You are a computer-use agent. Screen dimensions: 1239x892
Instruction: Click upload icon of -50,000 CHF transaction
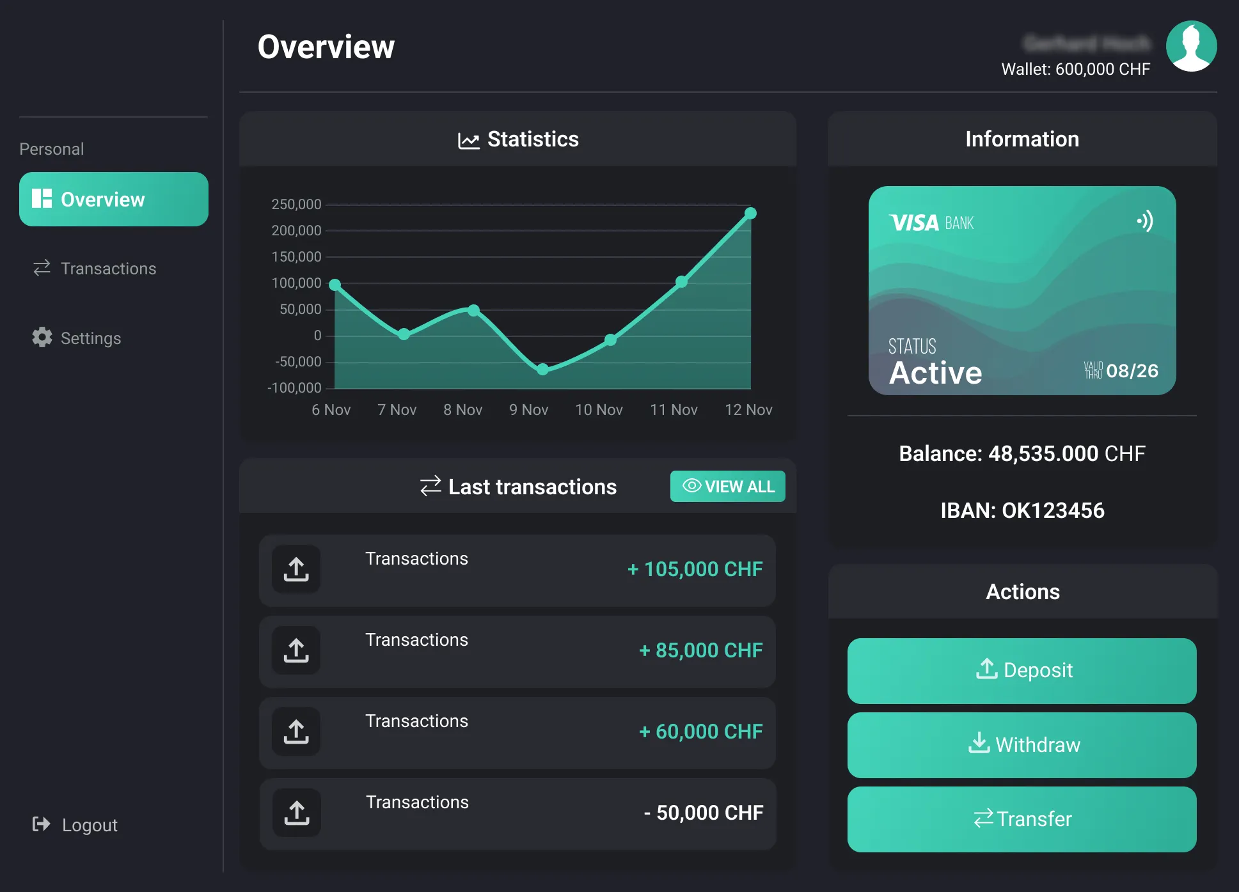point(296,813)
